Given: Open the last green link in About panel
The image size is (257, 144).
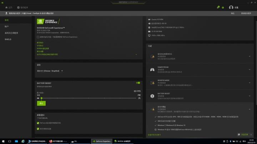Looking at the screenshot, I should click(x=47, y=54).
